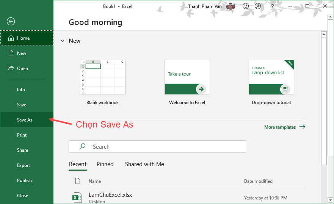Click the scrollbar up arrow
334x204 pixels.
tap(324, 34)
